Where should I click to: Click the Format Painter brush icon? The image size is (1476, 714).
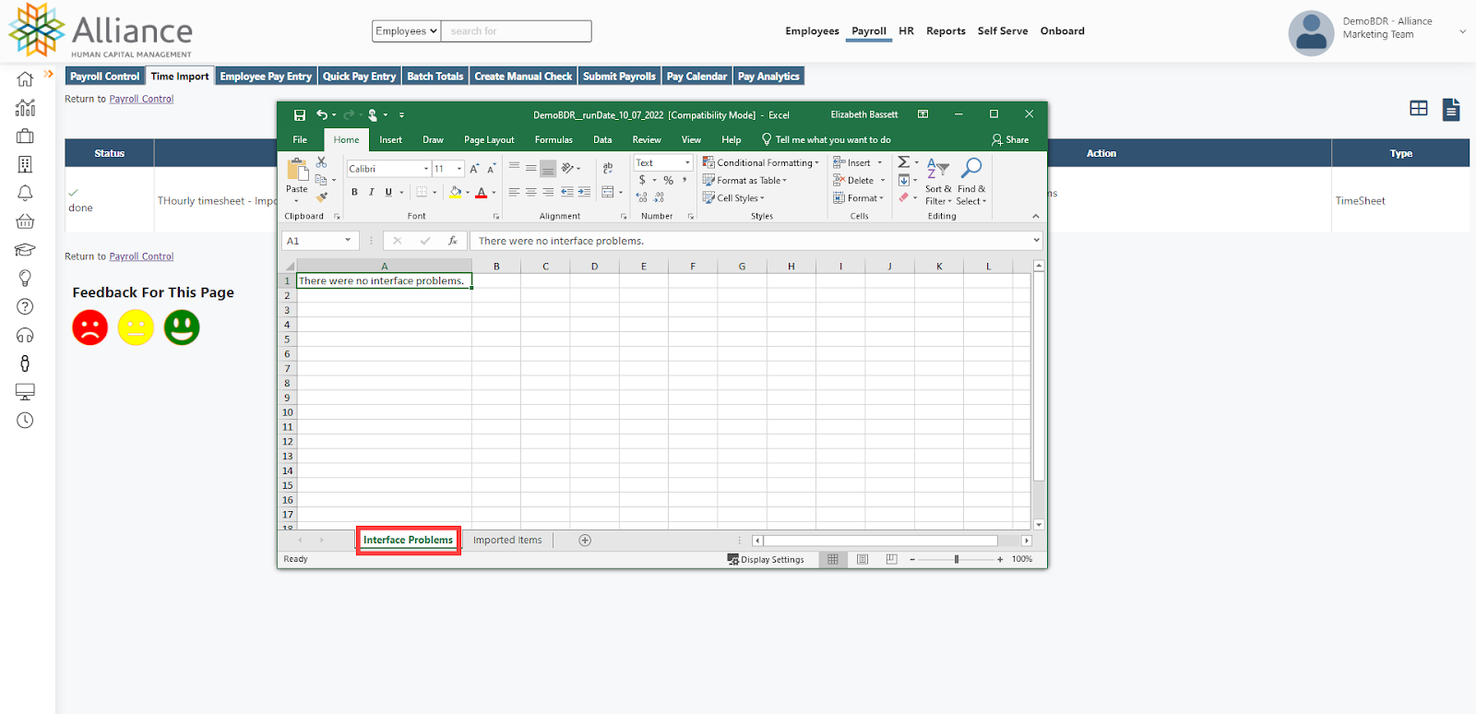321,196
